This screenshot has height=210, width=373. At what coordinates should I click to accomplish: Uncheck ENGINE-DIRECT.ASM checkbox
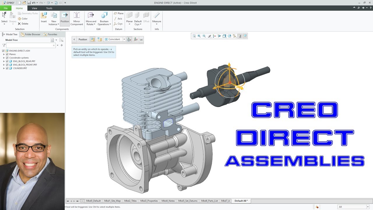[x=3, y=51]
